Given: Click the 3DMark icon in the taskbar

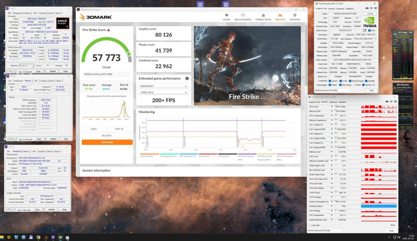Looking at the screenshot, I should 45,237.
